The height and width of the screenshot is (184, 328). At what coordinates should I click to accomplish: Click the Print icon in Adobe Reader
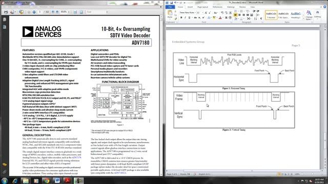[6, 12]
